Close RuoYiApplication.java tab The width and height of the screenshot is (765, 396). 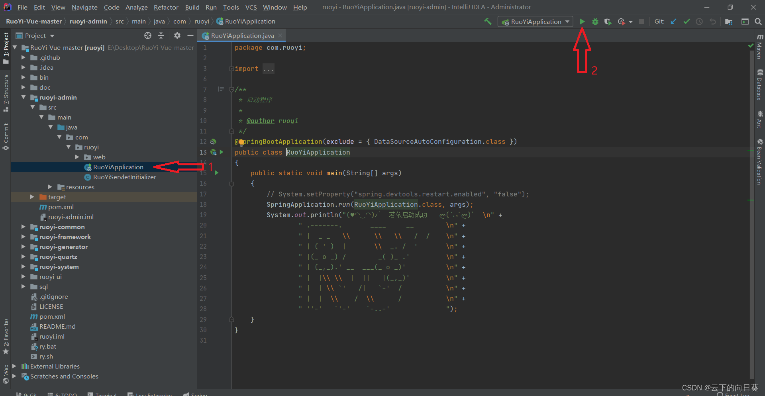pyautogui.click(x=280, y=35)
